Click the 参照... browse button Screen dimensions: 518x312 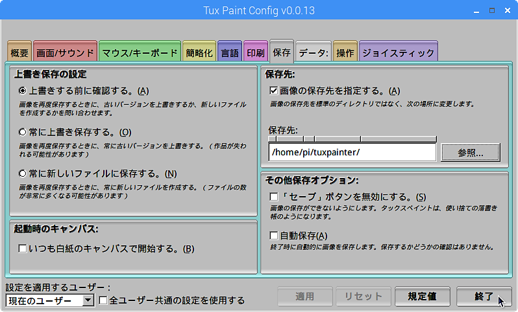(x=471, y=152)
